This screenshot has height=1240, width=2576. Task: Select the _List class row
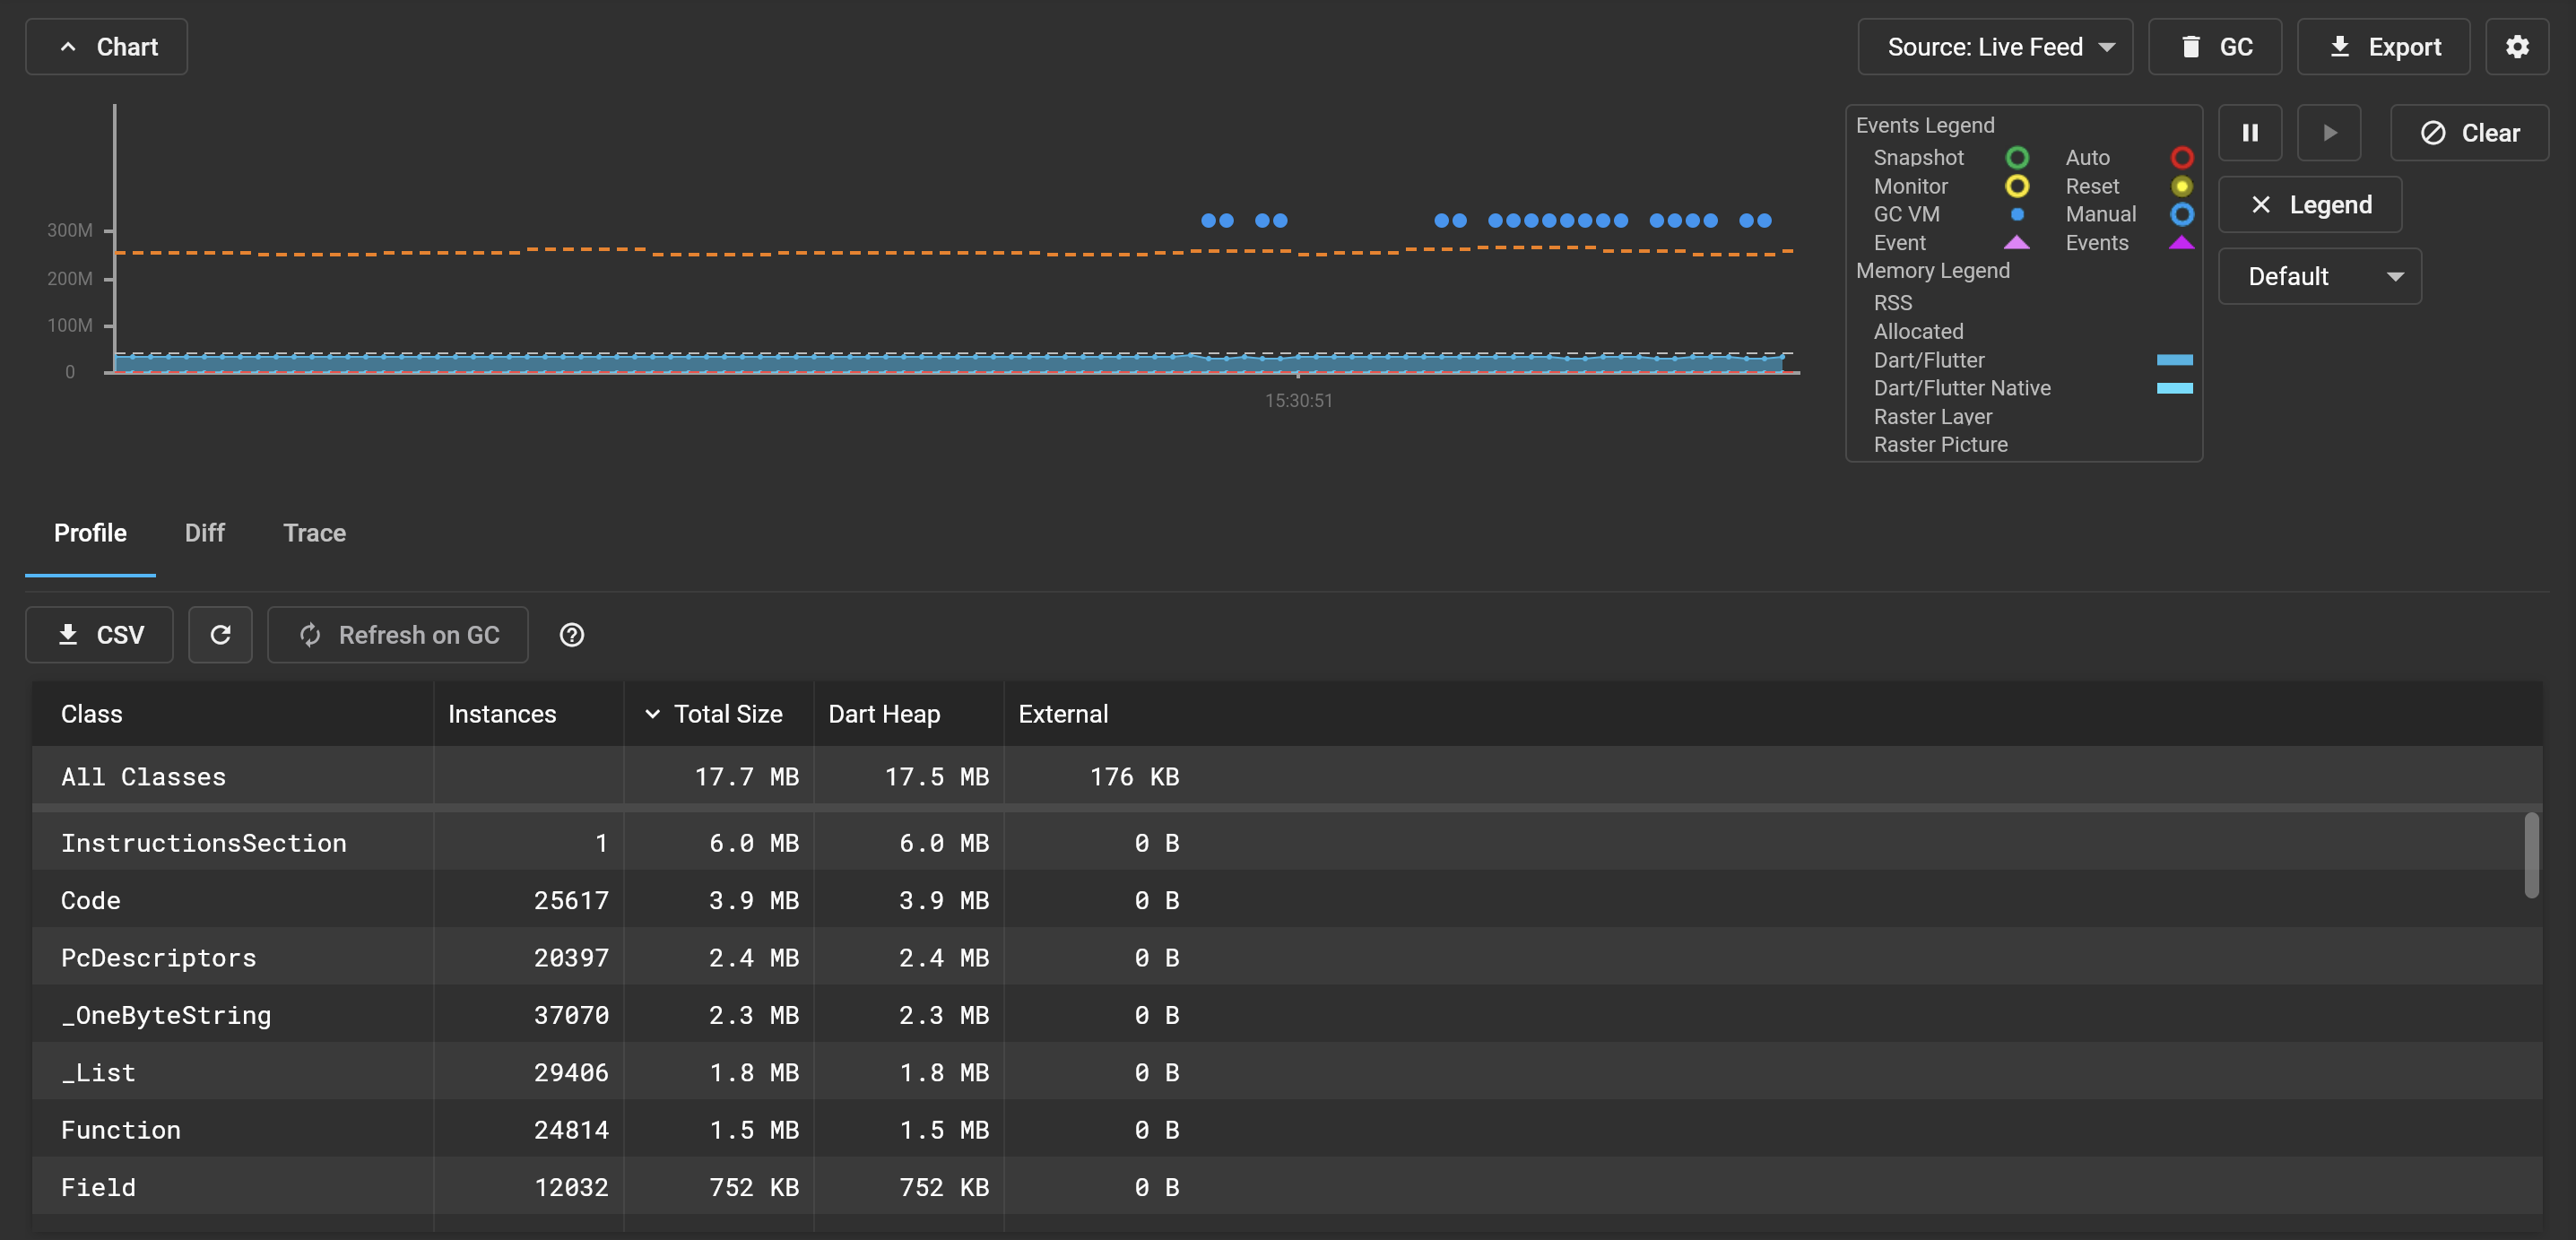[x=1286, y=1072]
